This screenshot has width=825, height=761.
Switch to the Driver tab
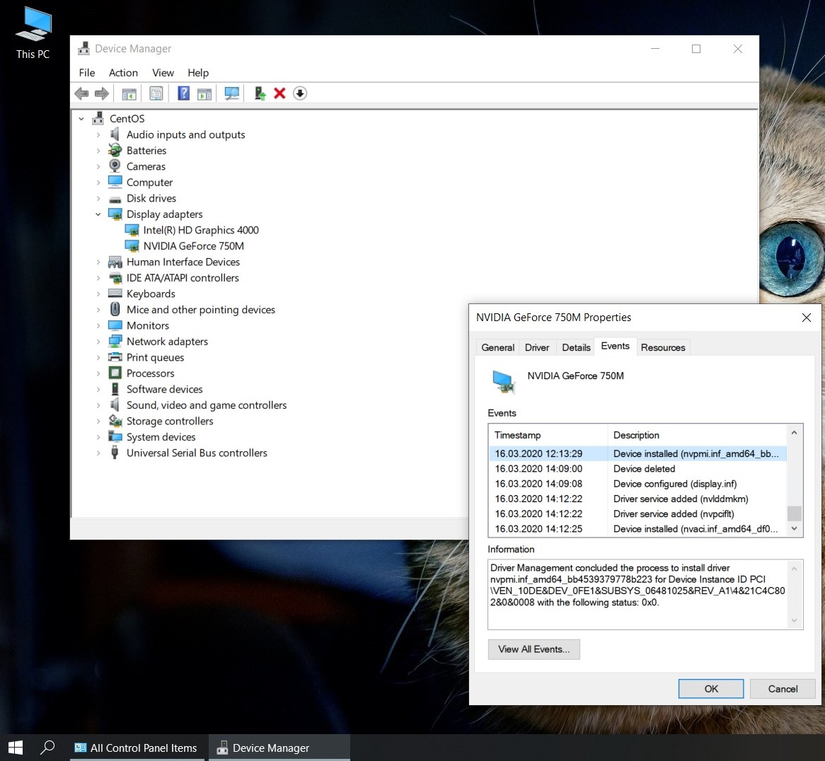click(x=536, y=347)
